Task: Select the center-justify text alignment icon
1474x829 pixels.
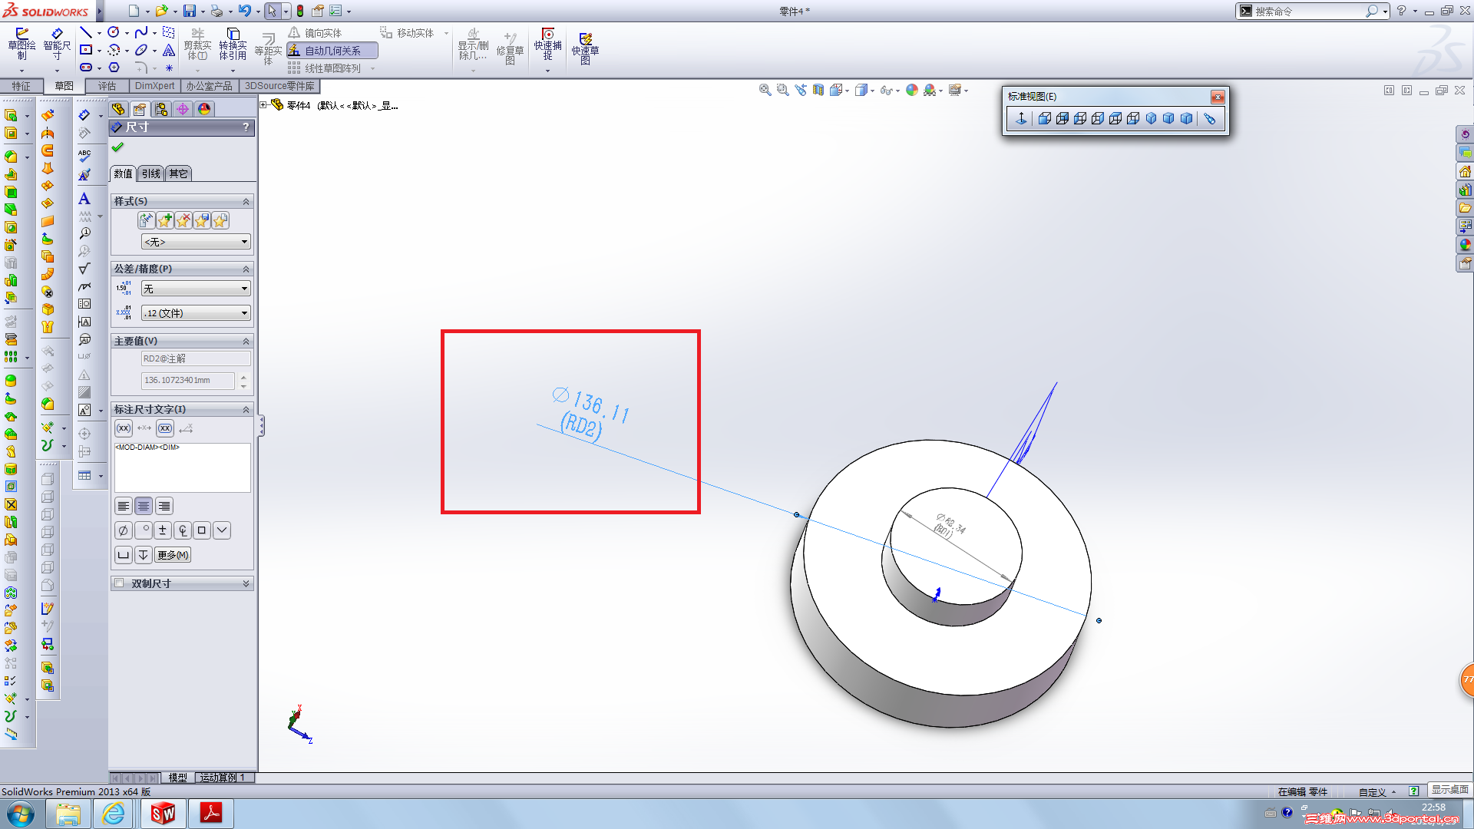Action: [x=144, y=506]
